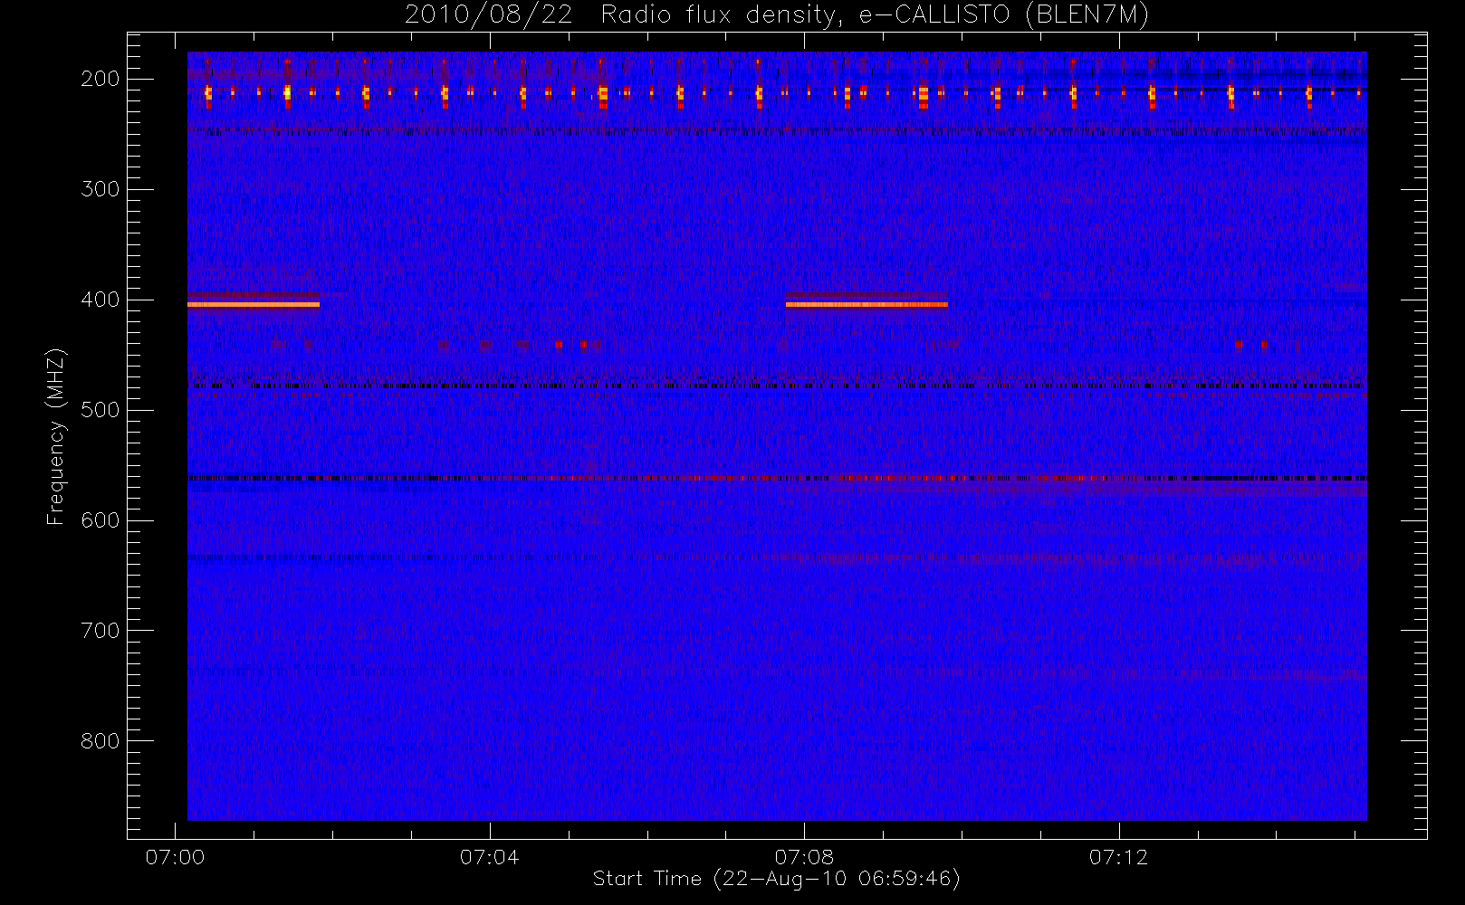Click the plot title 'Radio flux density, e-CALLISTO (BLEN7M)'
This screenshot has height=905, width=1465.
click(x=875, y=15)
